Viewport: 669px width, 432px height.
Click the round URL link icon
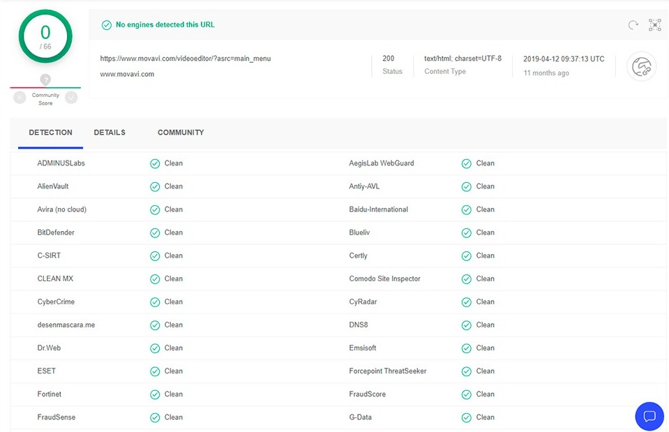click(x=641, y=66)
